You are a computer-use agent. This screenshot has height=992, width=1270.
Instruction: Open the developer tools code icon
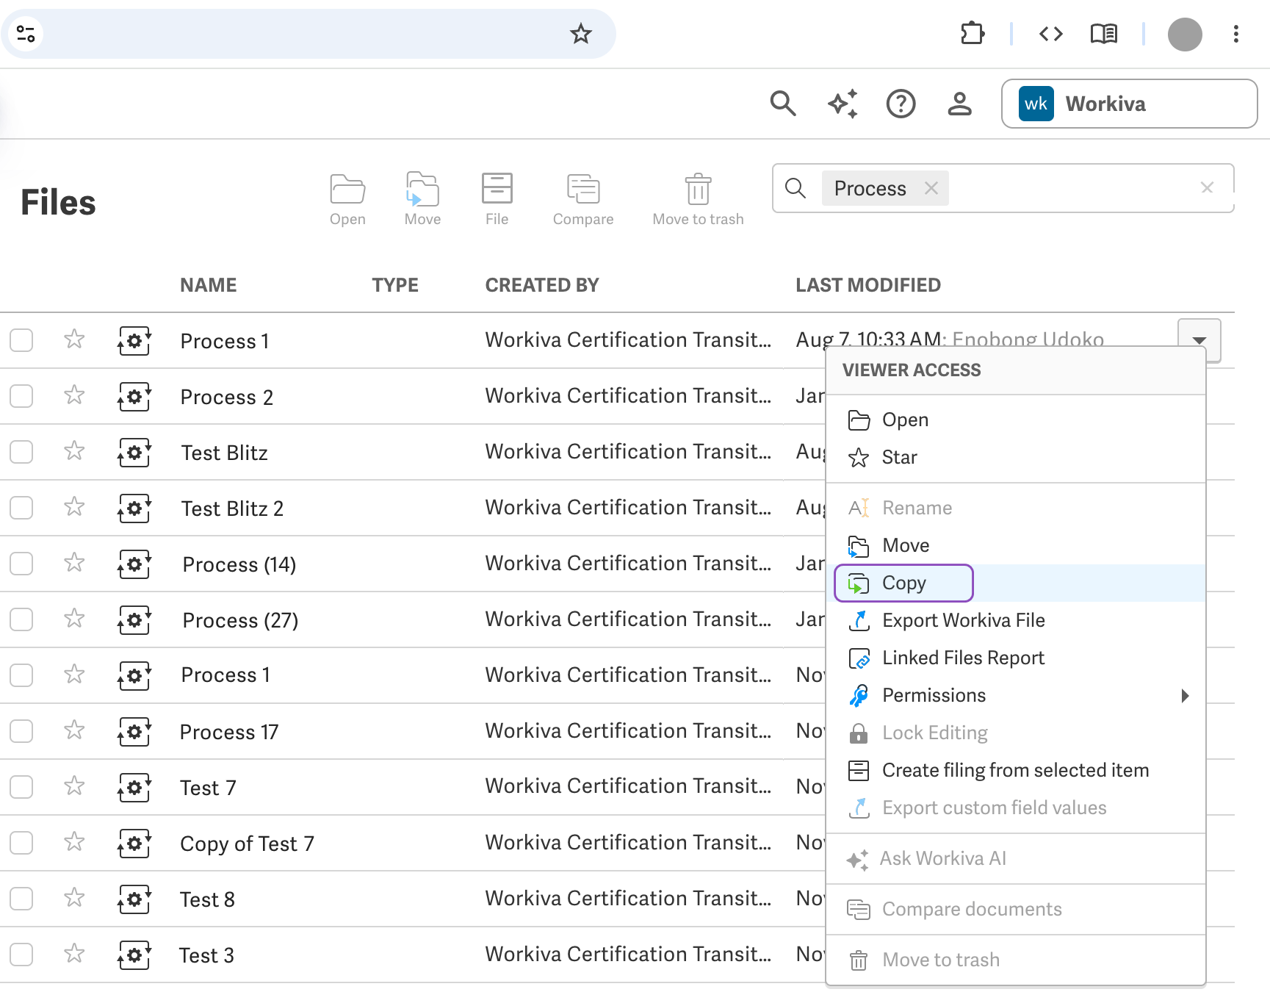pos(1051,34)
